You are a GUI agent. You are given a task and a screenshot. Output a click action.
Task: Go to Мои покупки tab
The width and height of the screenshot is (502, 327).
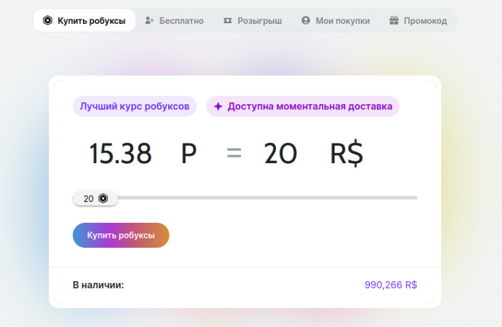tap(336, 21)
